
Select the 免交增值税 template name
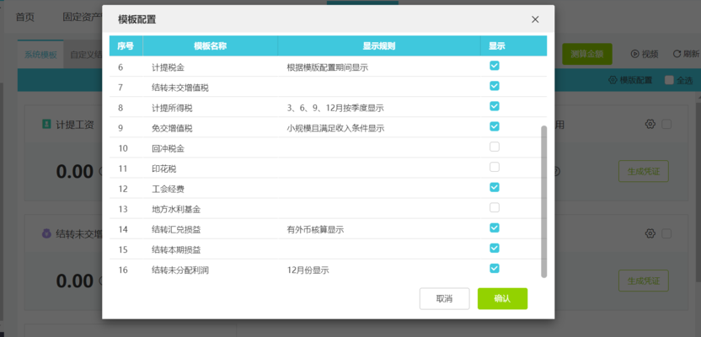coord(172,129)
